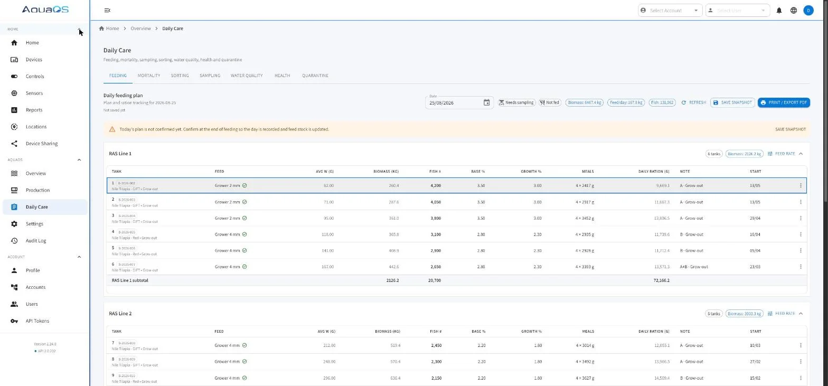Viewport: 828px width, 386px height.
Task: Collapse the ACCOUNT sidebar section
Action: (79, 257)
